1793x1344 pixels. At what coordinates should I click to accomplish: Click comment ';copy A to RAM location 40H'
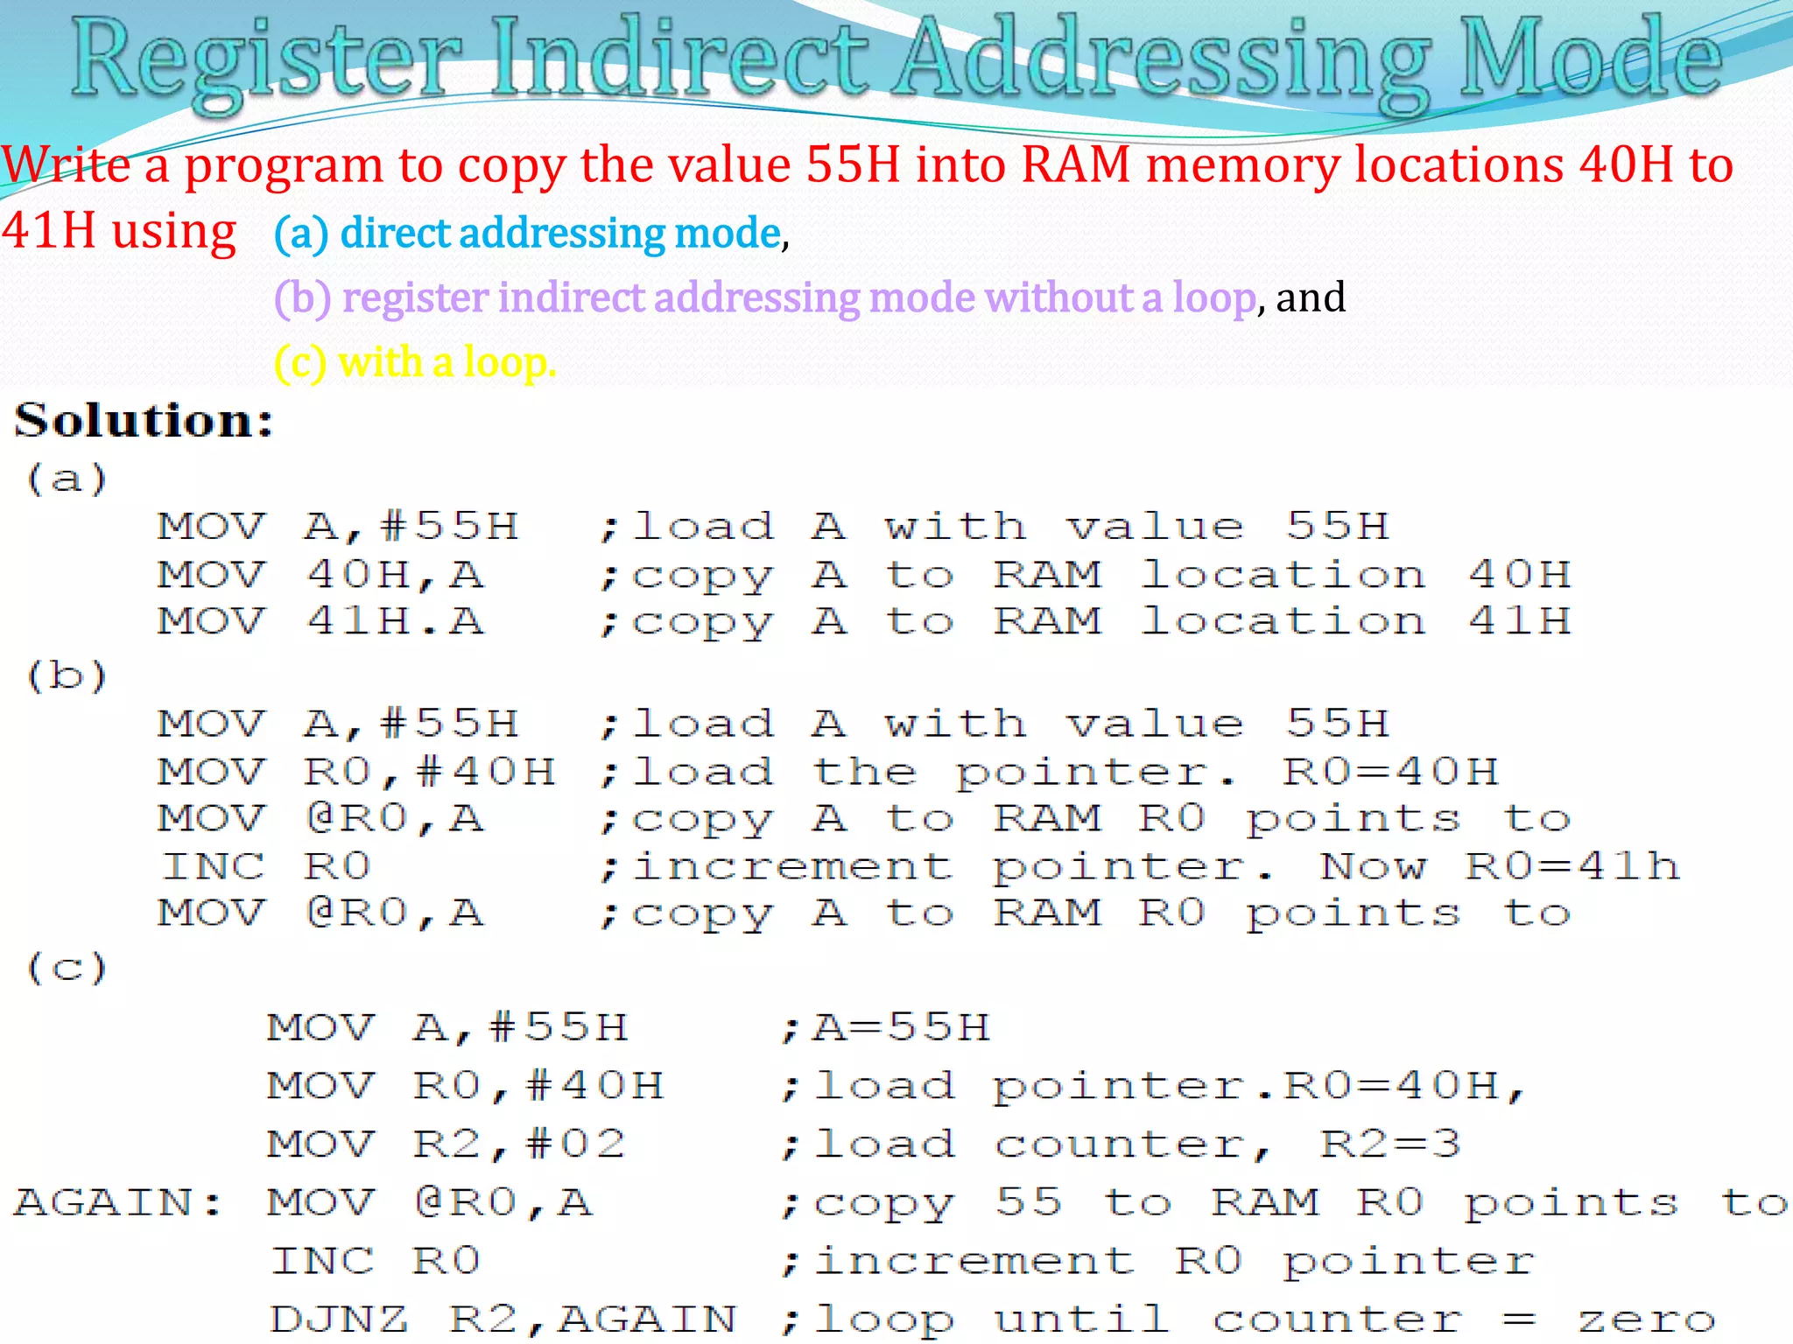coord(1086,576)
